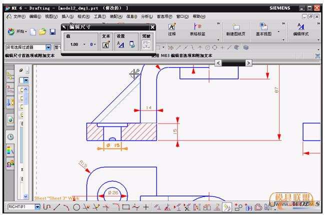The height and width of the screenshot is (215, 325).
Task: Click the Open folder icon
Action: tap(42, 31)
